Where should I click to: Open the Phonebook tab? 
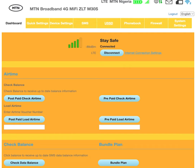(132, 23)
